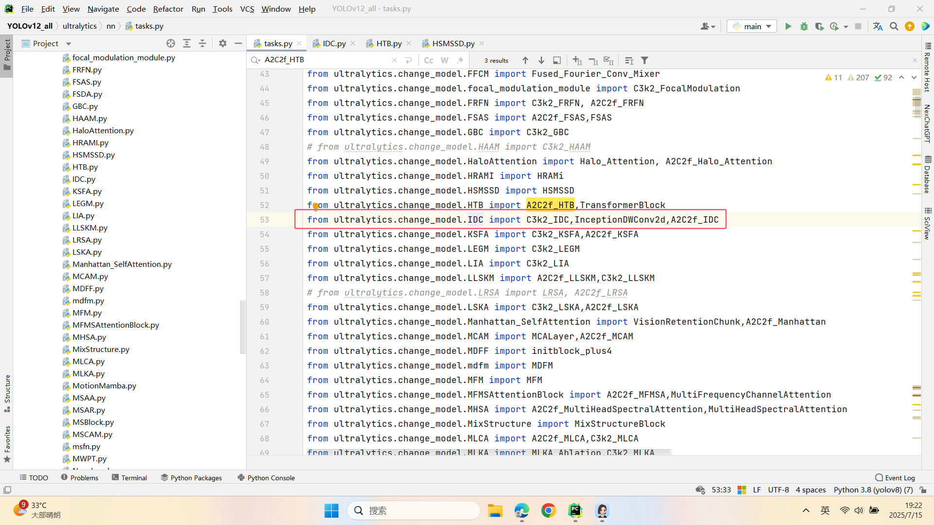Expand the Project view dropdown arrow
This screenshot has height=525, width=934.
69,44
